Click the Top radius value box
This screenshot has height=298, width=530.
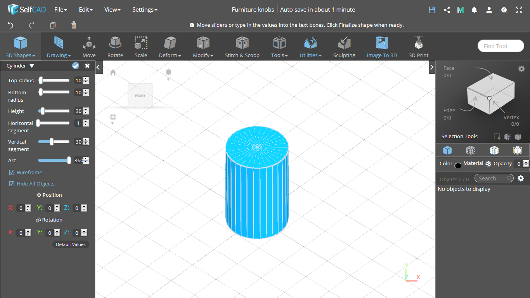(78, 80)
